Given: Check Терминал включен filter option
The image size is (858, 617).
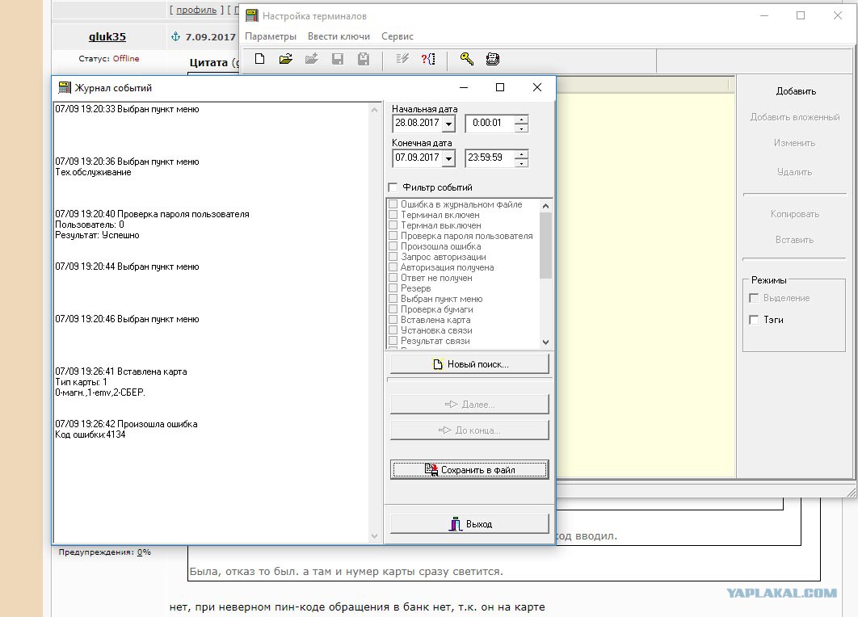Looking at the screenshot, I should [x=393, y=215].
